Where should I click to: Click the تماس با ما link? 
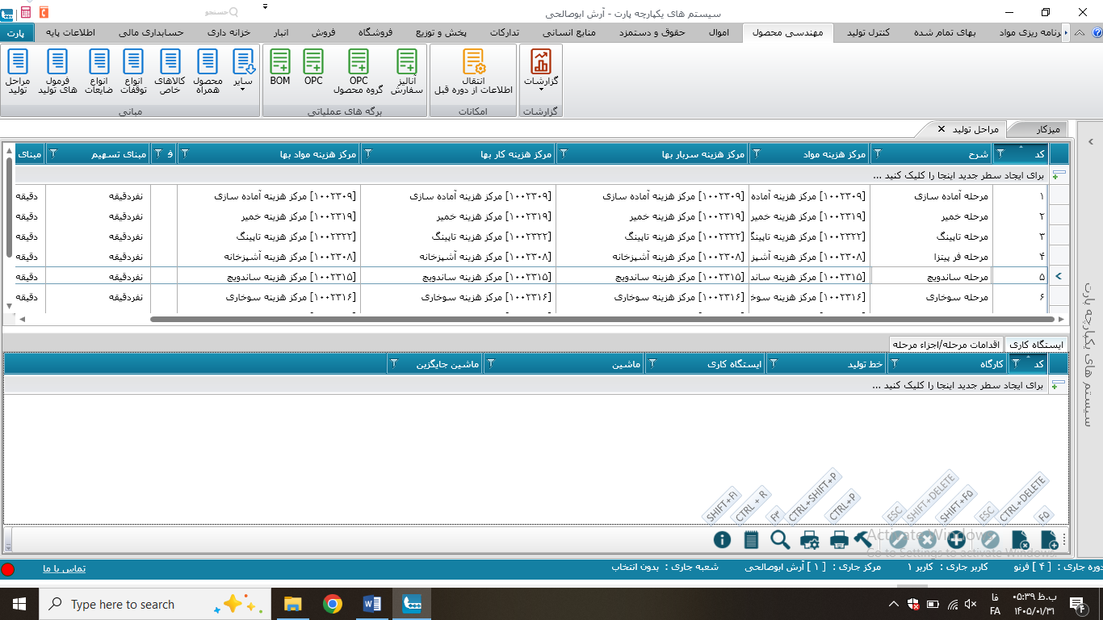tap(65, 568)
